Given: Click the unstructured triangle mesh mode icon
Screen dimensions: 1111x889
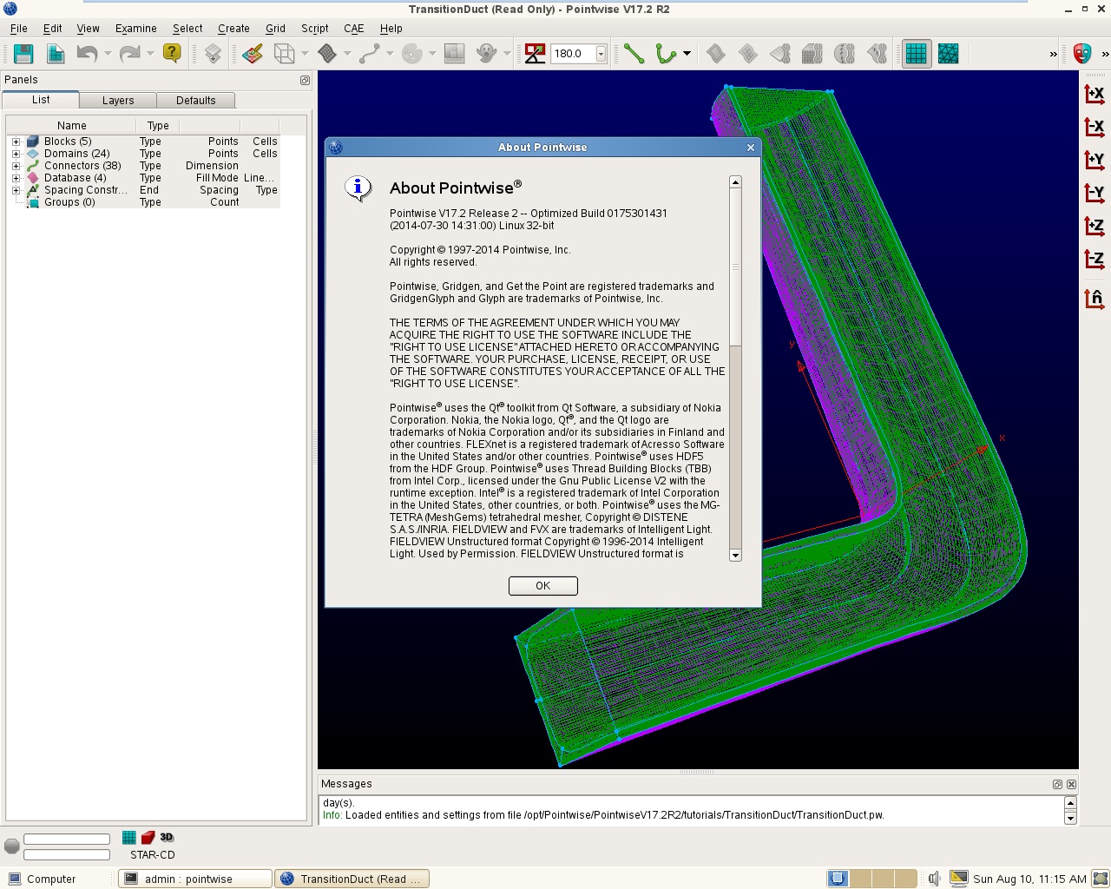Looking at the screenshot, I should tap(949, 54).
